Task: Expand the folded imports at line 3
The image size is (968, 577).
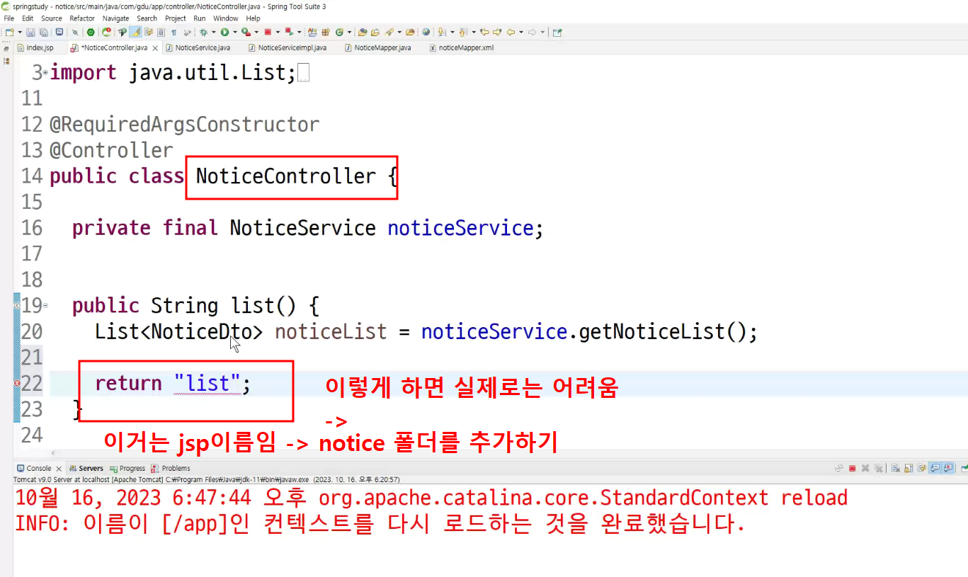Action: [46, 73]
